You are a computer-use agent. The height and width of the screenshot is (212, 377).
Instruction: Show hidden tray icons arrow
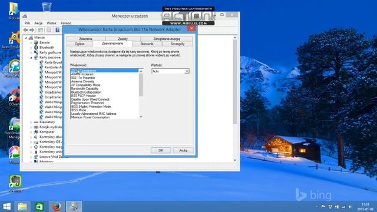point(317,207)
